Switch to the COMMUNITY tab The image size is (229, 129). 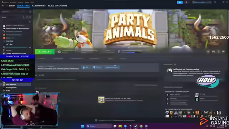[39, 6]
